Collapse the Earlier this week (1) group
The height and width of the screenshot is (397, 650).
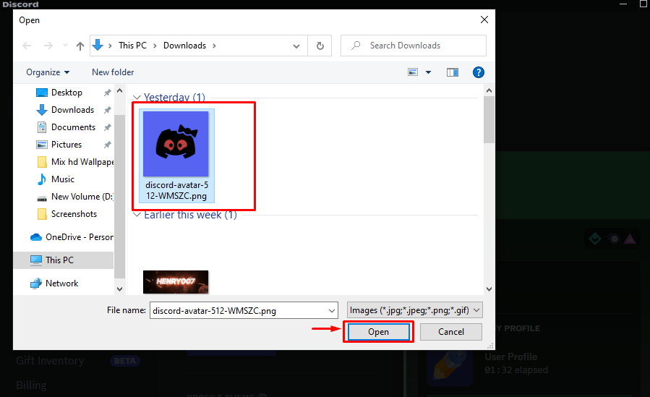[x=137, y=215]
